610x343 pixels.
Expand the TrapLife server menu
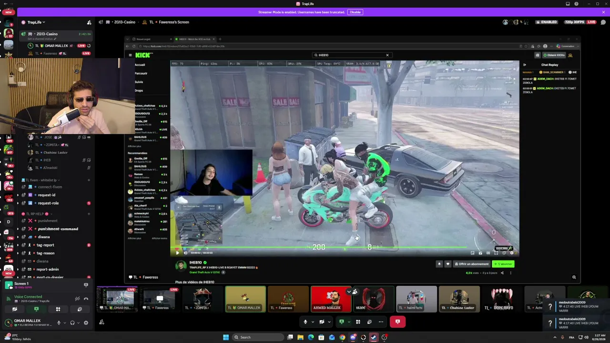[36, 22]
